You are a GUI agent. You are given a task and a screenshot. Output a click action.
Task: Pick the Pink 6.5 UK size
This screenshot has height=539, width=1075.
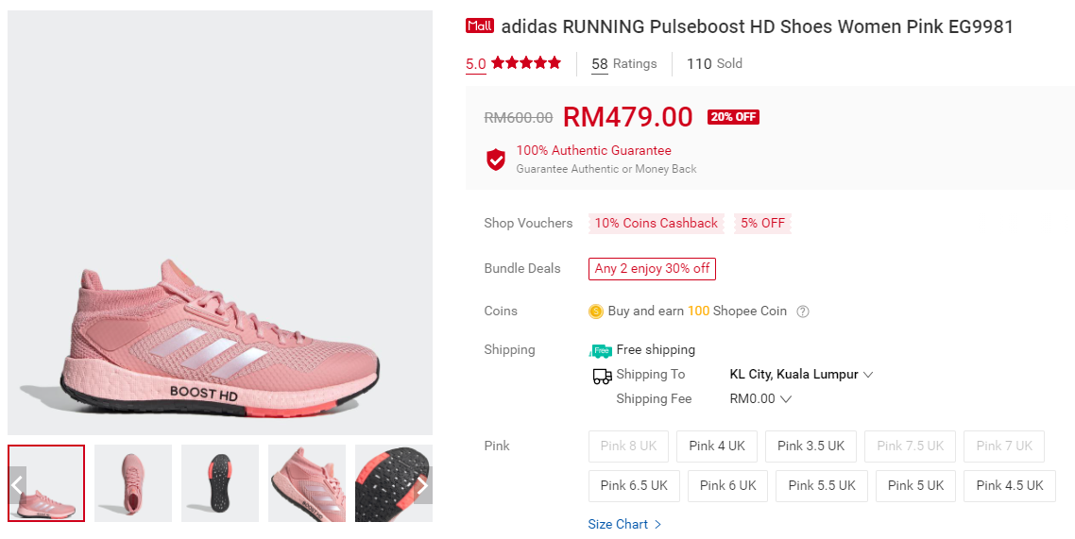(x=634, y=485)
